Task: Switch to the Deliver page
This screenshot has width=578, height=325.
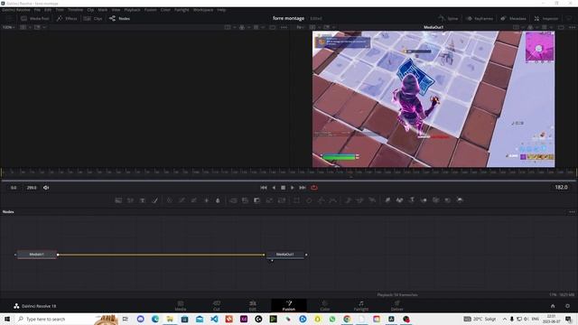Action: coord(397,306)
